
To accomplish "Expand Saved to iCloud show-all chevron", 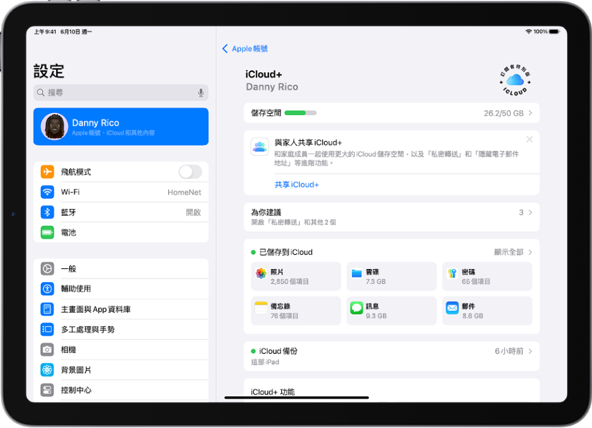I will [x=530, y=252].
